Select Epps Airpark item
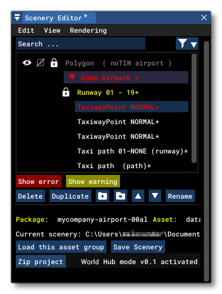The width and height of the screenshot is (222, 294). point(126,77)
